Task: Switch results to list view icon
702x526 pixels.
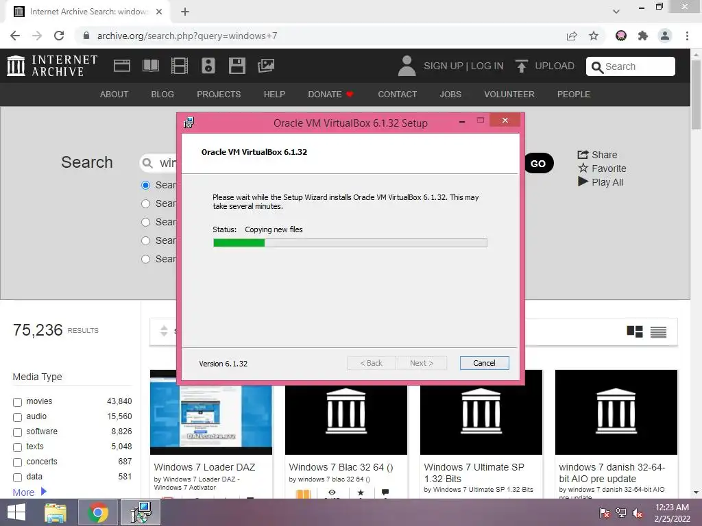Action: point(658,331)
